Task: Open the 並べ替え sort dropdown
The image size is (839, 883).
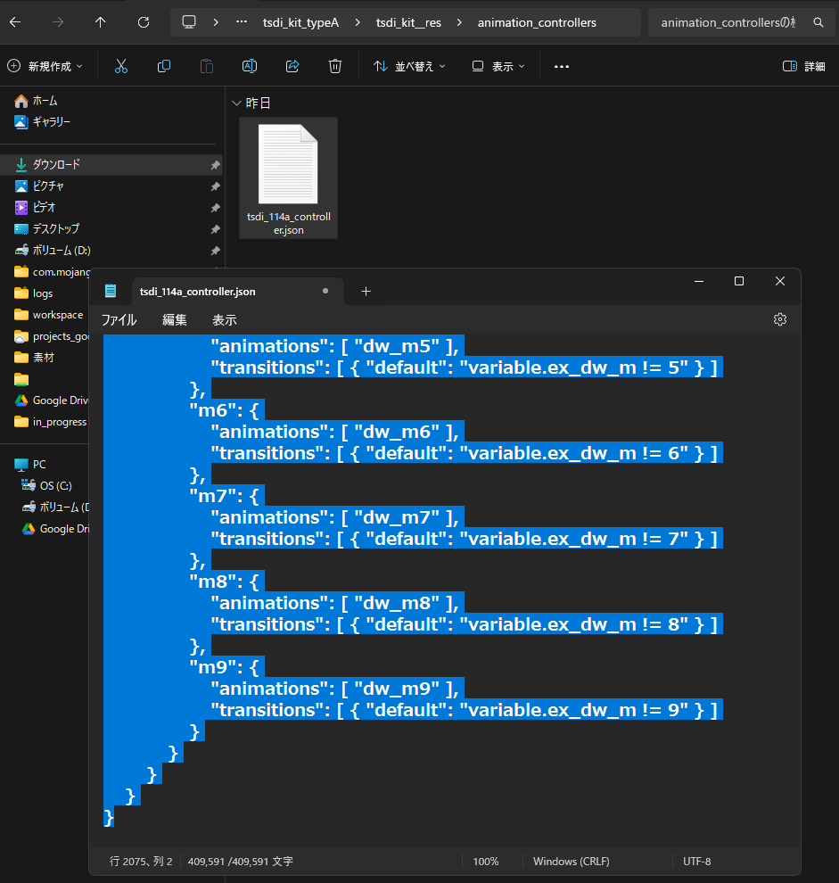Action: pyautogui.click(x=409, y=66)
